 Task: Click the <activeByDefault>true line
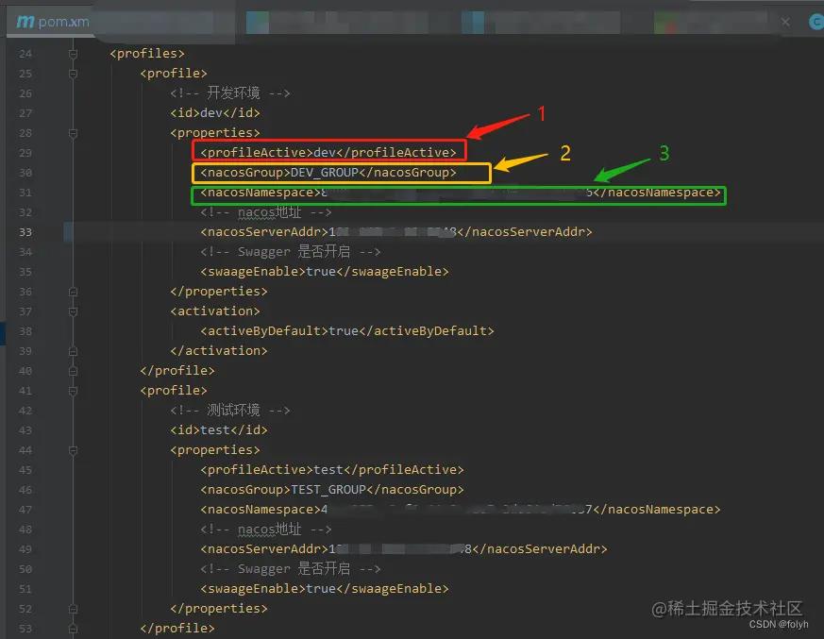click(347, 331)
